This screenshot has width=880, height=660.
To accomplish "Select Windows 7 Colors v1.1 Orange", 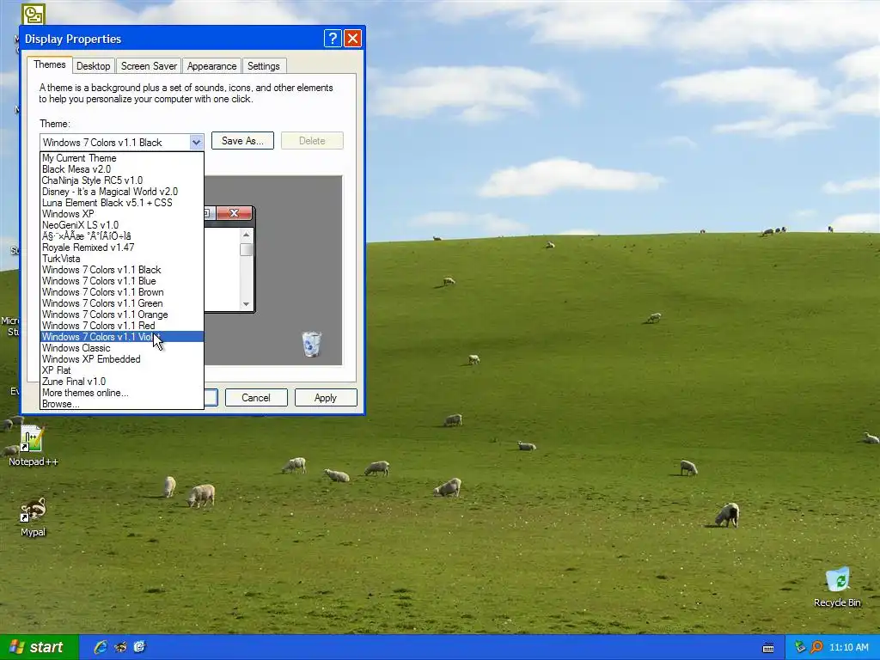I will 122,315.
